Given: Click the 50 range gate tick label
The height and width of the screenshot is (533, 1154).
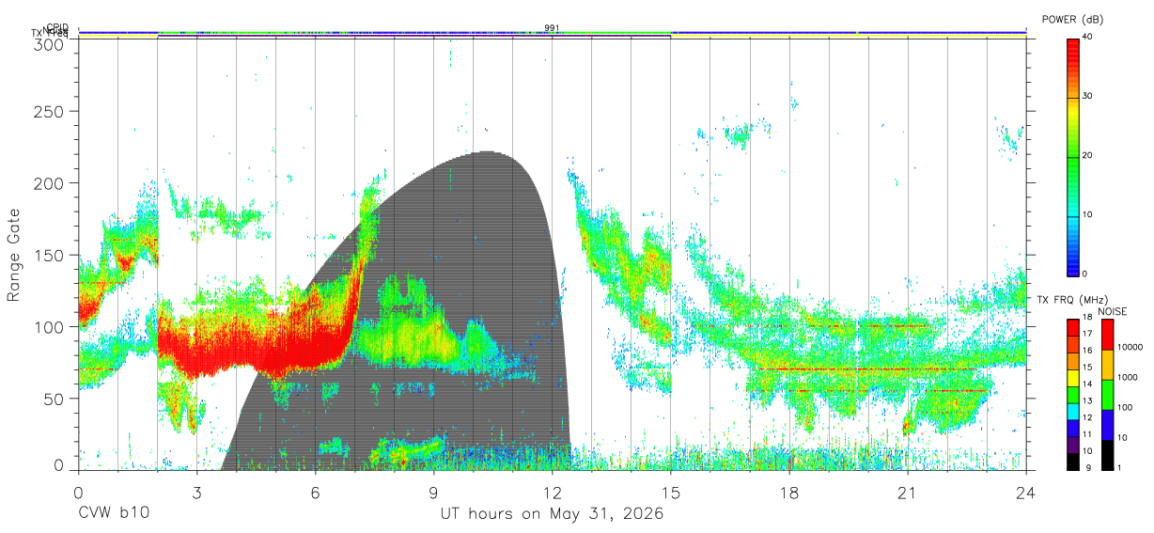Looking at the screenshot, I should click(x=55, y=399).
